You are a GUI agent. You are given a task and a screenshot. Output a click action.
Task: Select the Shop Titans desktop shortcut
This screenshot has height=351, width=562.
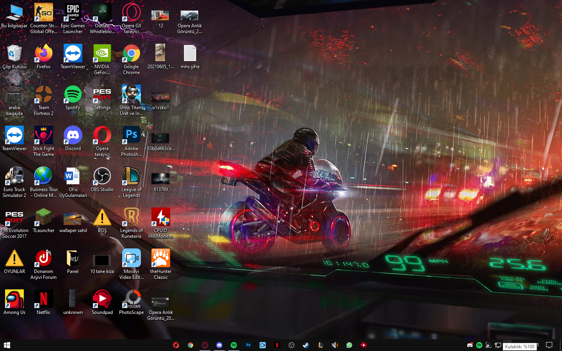(x=132, y=101)
